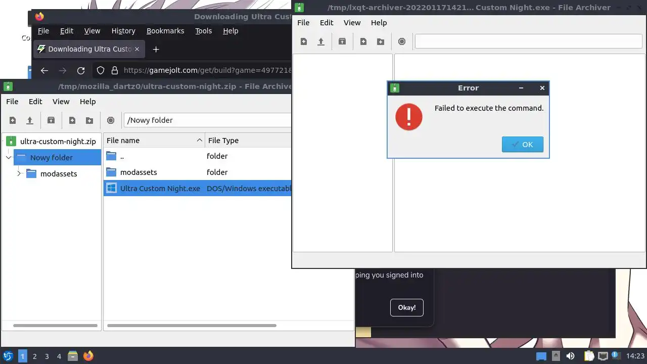Collapse the Nowy folder tree node

(9, 158)
